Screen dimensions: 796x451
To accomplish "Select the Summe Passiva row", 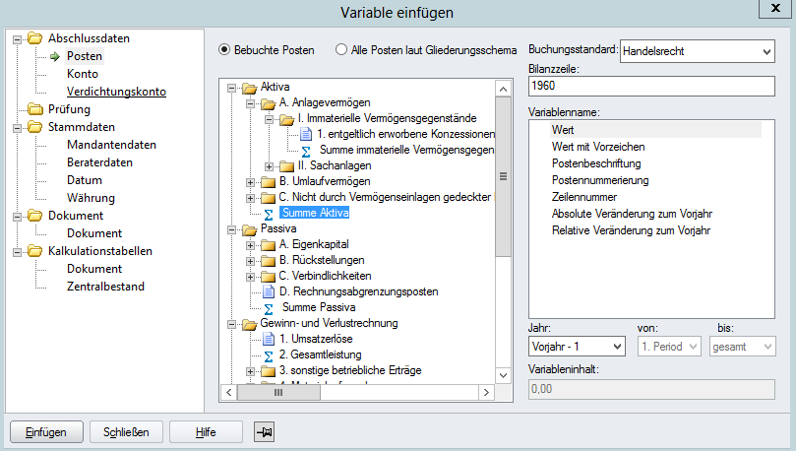I will [318, 307].
